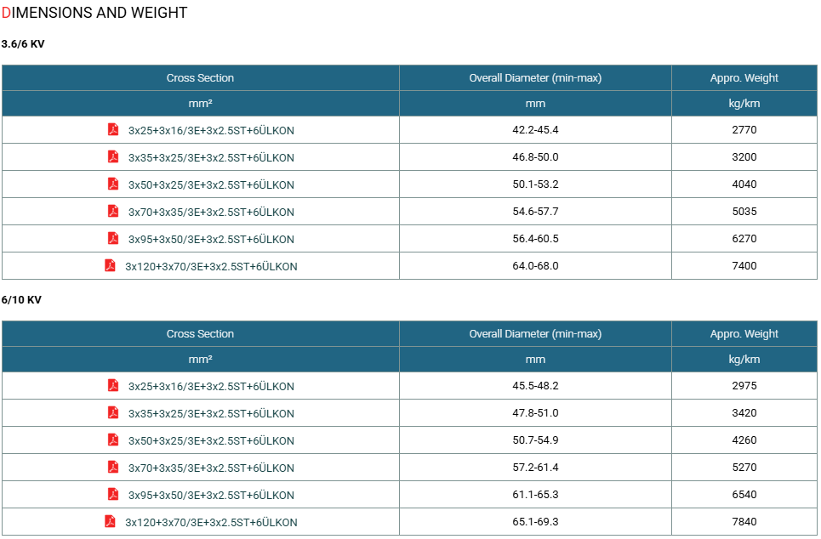Open PDF icon for 6/10 KV 3x120+3x70 cable

click(110, 521)
